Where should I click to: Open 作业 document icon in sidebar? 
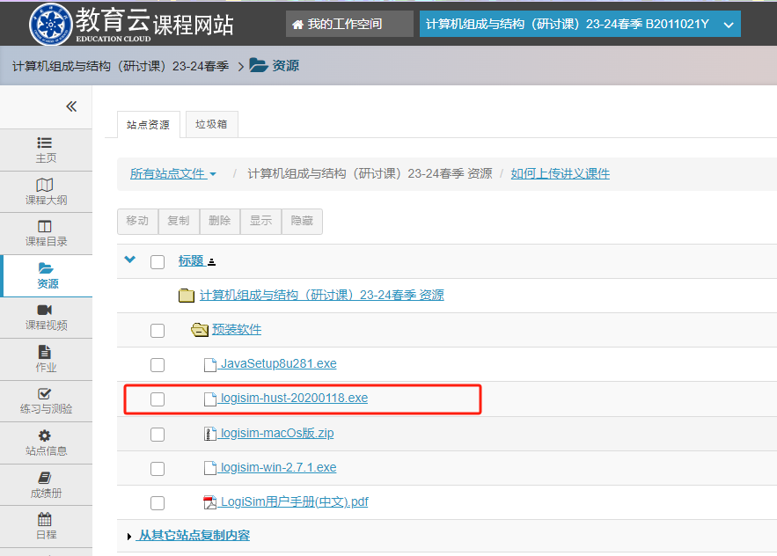point(45,352)
